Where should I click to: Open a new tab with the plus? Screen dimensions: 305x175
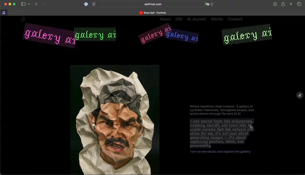291,4
